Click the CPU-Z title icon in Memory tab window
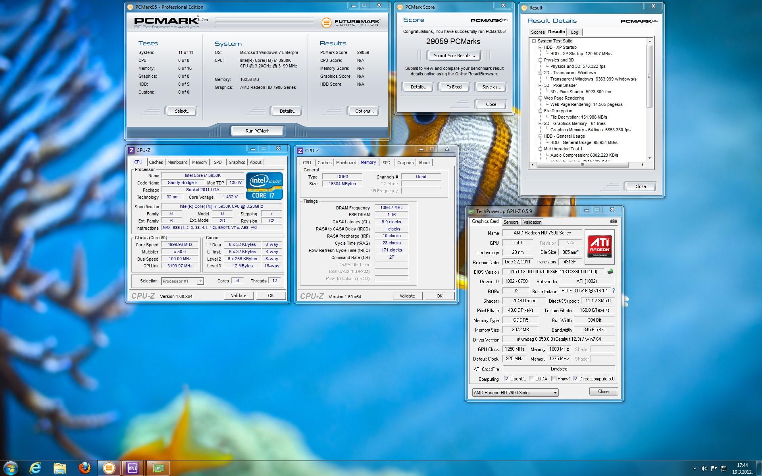762x476 pixels. [300, 151]
